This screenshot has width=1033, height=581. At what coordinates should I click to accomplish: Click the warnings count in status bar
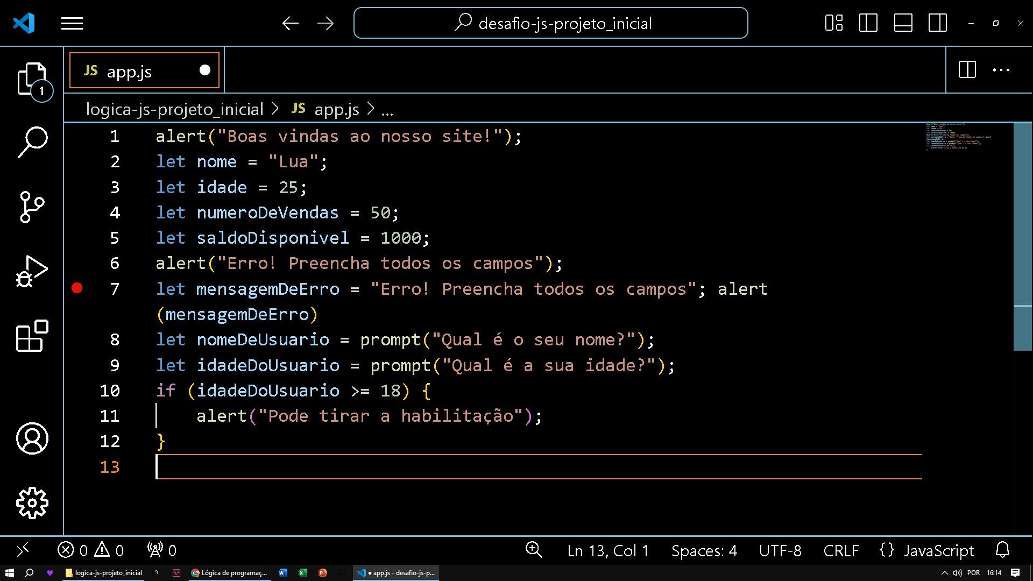109,550
